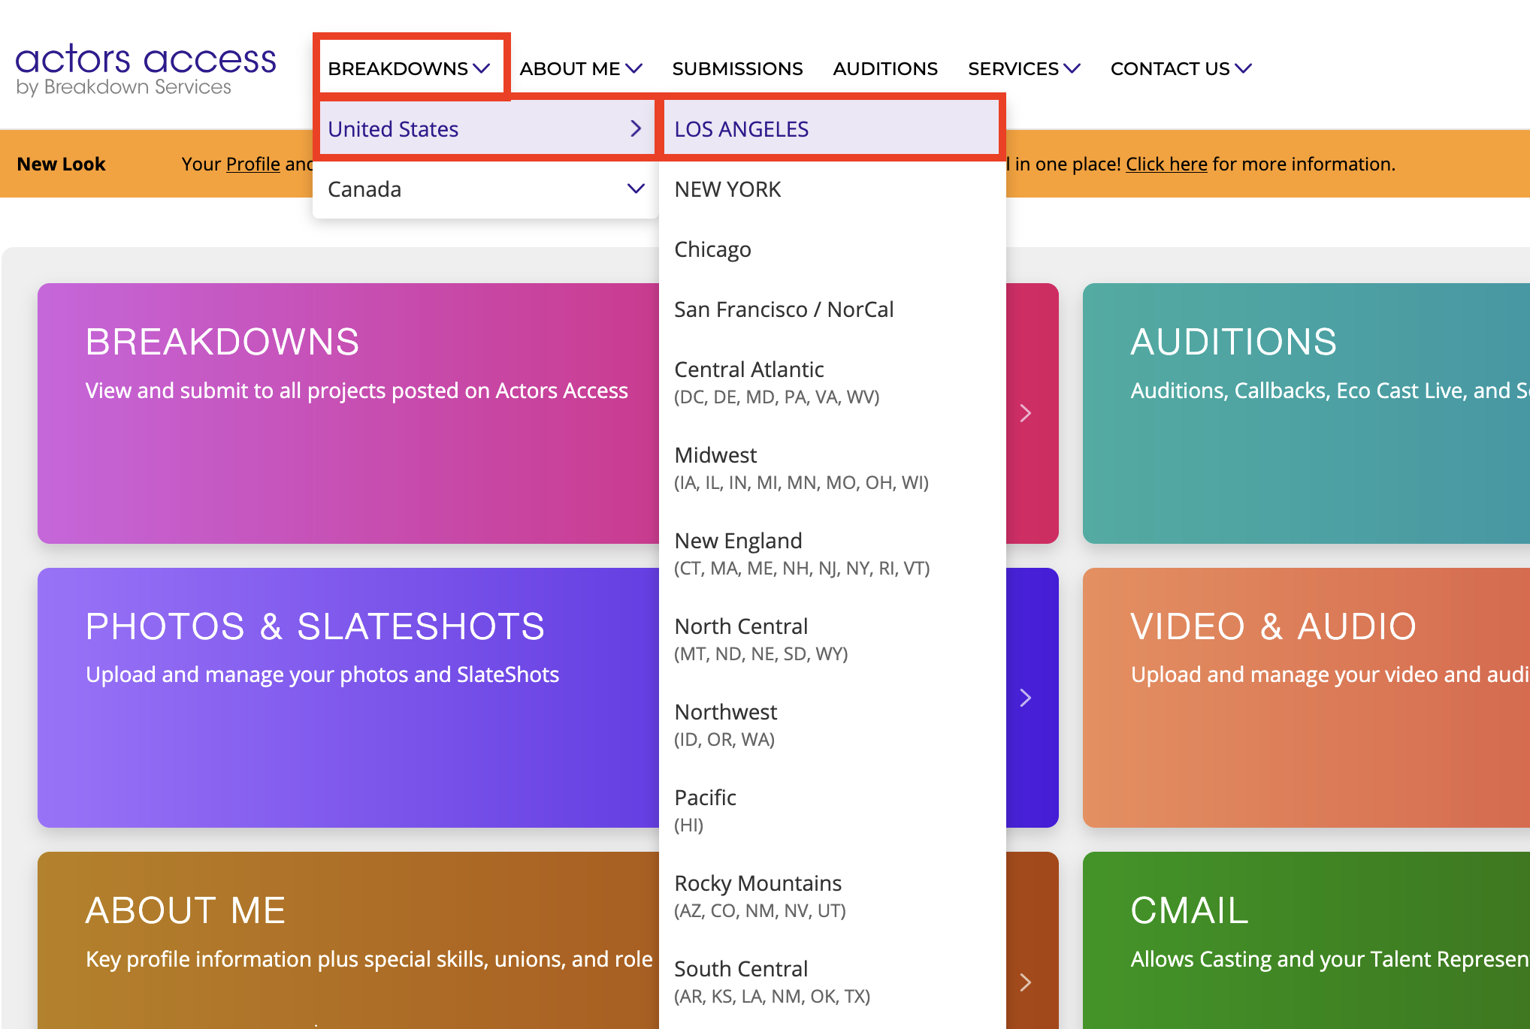This screenshot has height=1029, width=1530.
Task: Click the Breakdowns tile arrow icon
Action: click(1025, 413)
